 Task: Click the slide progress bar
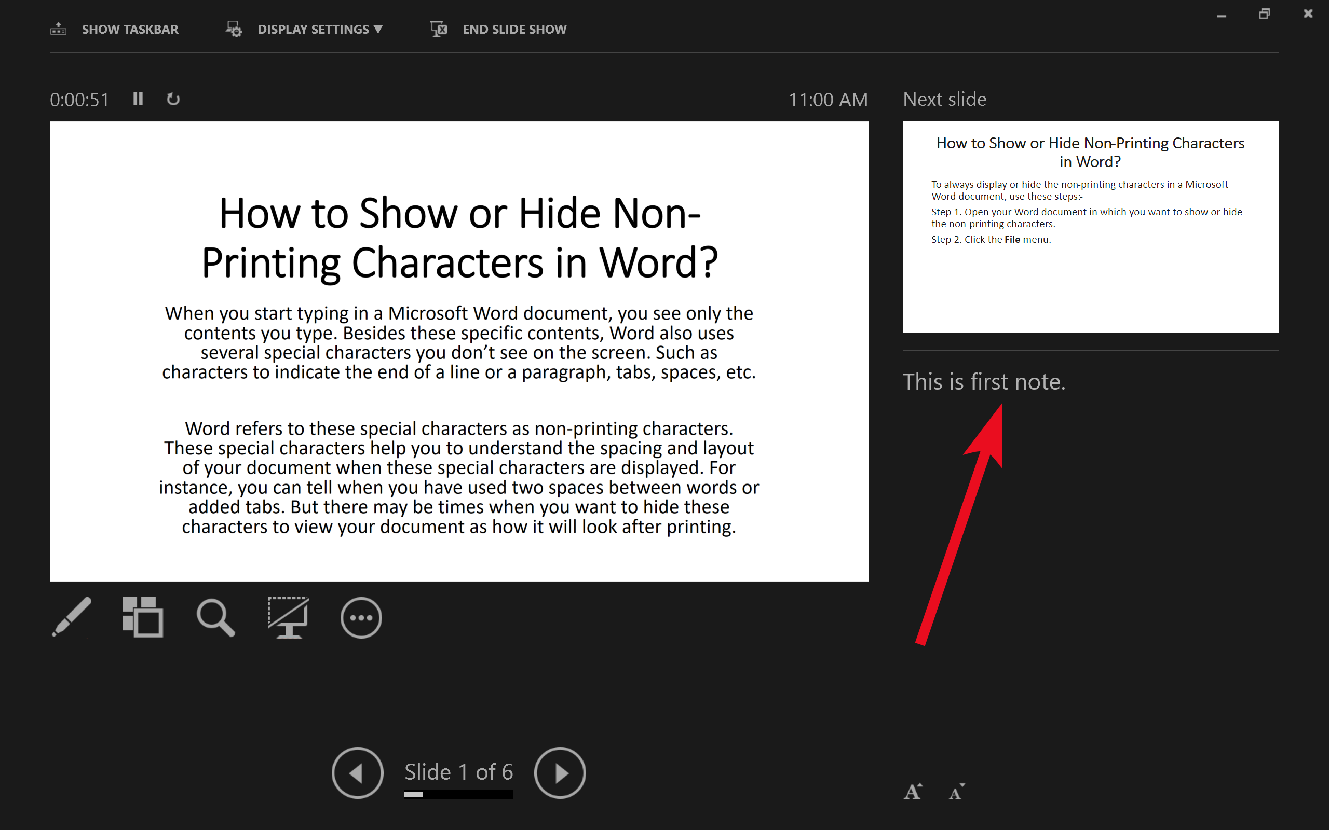[458, 794]
